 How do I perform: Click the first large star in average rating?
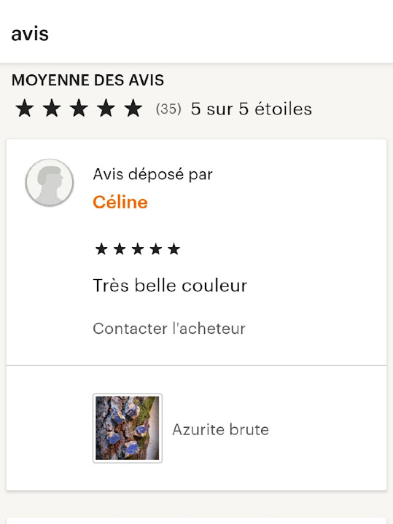coord(25,109)
